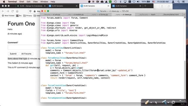
Task: Switch to the -bash terminal tab
Action: coord(147,14)
